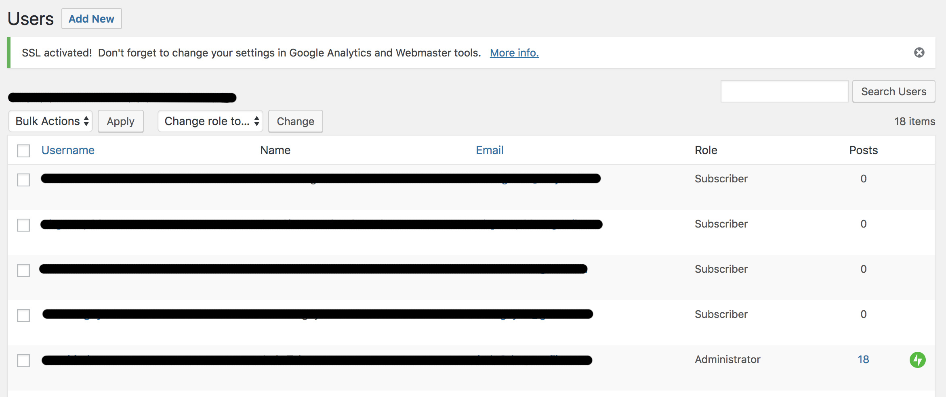Check the first Subscriber row checkbox
This screenshot has width=946, height=397.
click(23, 180)
